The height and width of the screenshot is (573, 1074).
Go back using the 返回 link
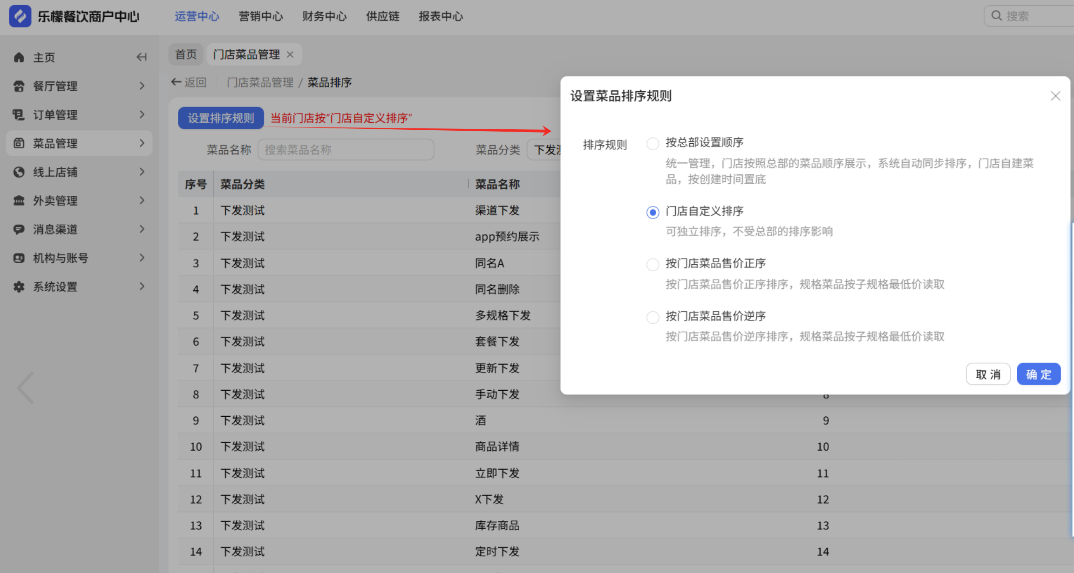point(189,82)
